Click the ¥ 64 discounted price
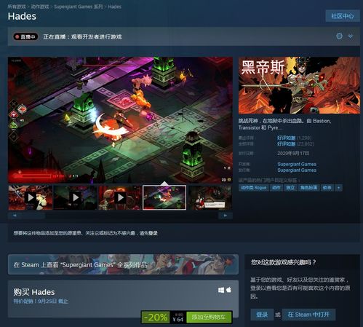The height and width of the screenshot is (327, 363). point(178,320)
